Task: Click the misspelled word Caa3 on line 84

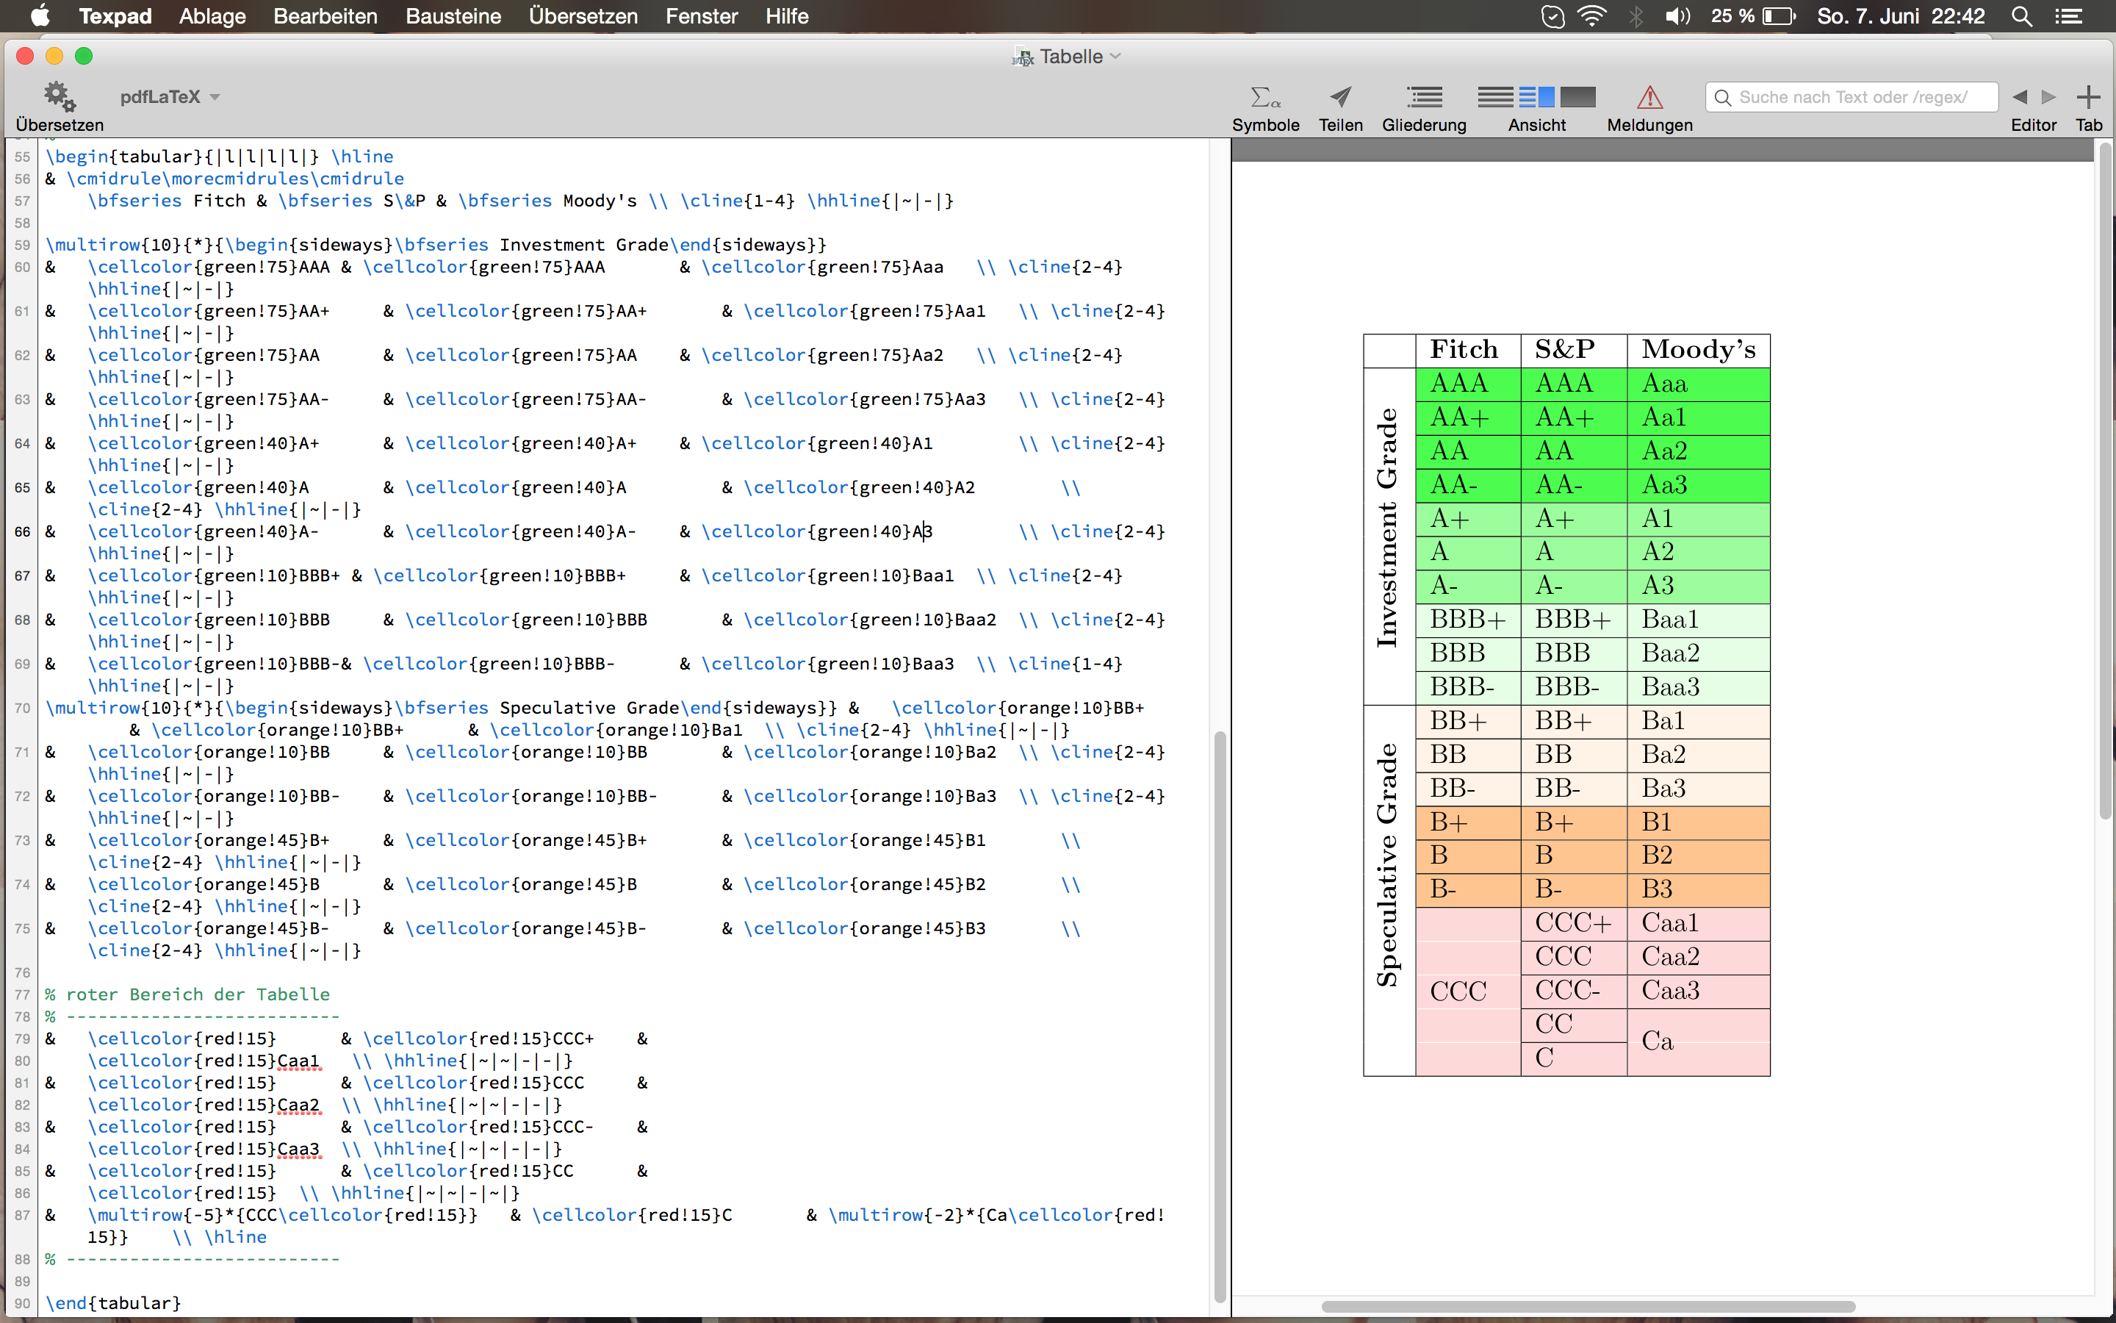Action: tap(298, 1148)
